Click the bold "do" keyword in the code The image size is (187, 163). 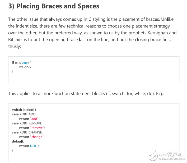pyautogui.click(x=26, y=67)
